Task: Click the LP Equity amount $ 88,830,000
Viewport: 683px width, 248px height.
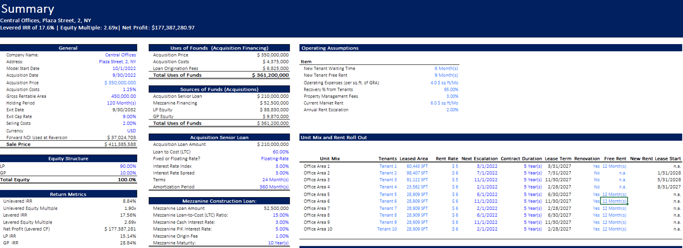Action: [x=274, y=110]
